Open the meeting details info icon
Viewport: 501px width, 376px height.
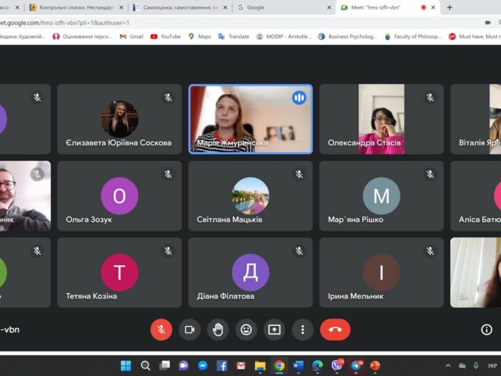(486, 330)
